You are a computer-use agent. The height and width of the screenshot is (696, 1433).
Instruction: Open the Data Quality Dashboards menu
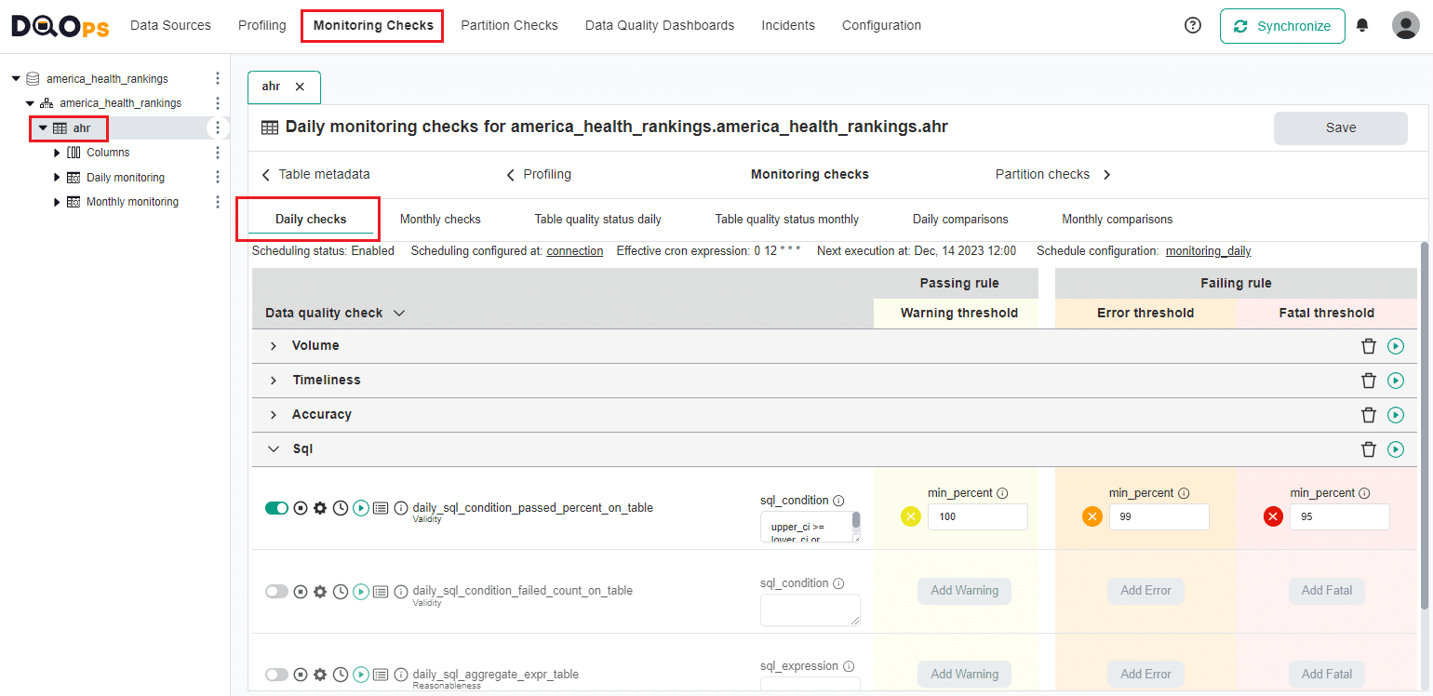pos(659,25)
